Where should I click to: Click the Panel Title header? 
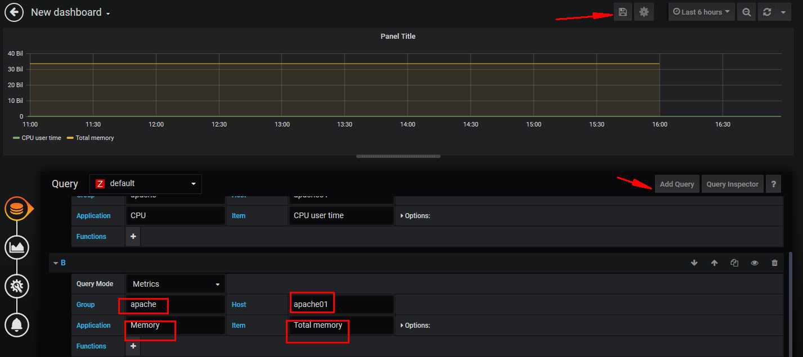click(x=398, y=37)
